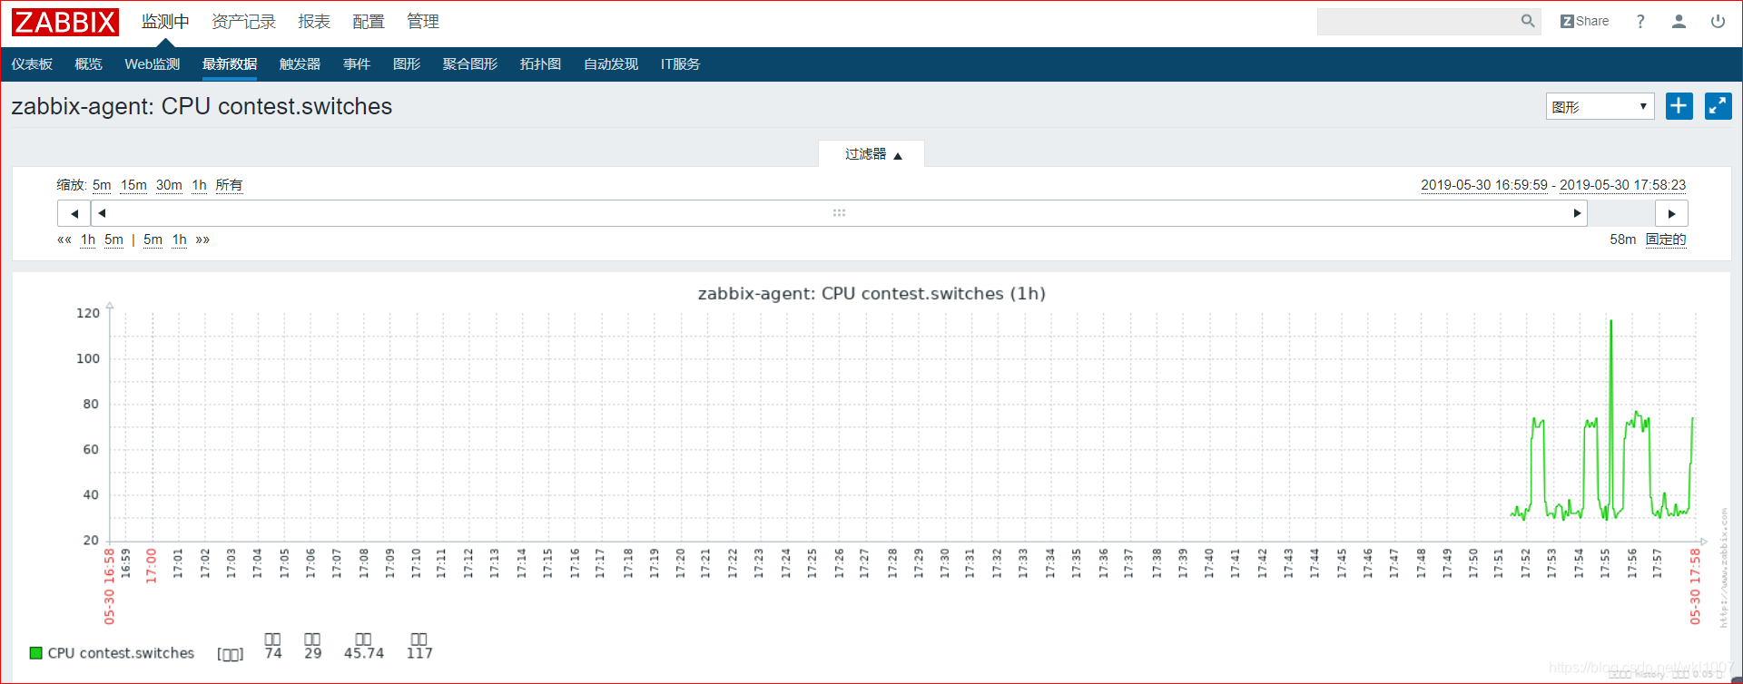
Task: Jump forward with »» link
Action: [202, 239]
